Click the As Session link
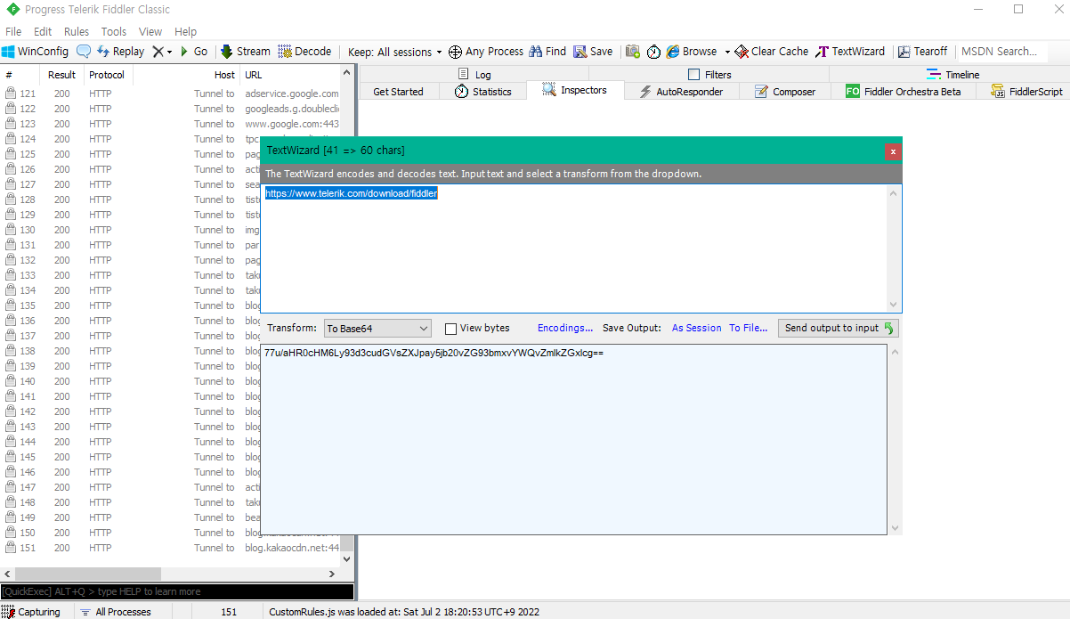 pos(697,328)
